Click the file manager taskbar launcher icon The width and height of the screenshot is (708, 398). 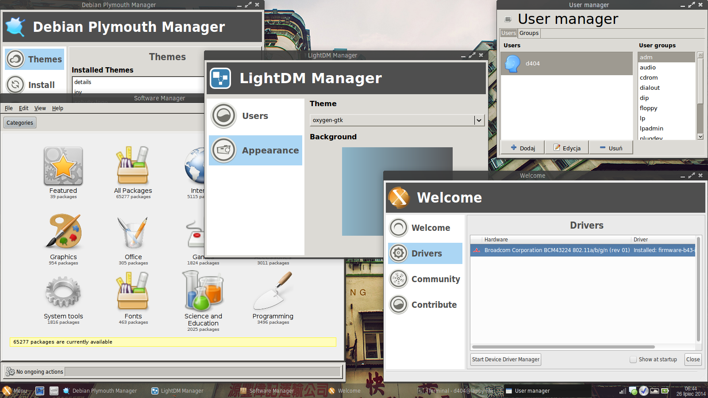point(54,391)
